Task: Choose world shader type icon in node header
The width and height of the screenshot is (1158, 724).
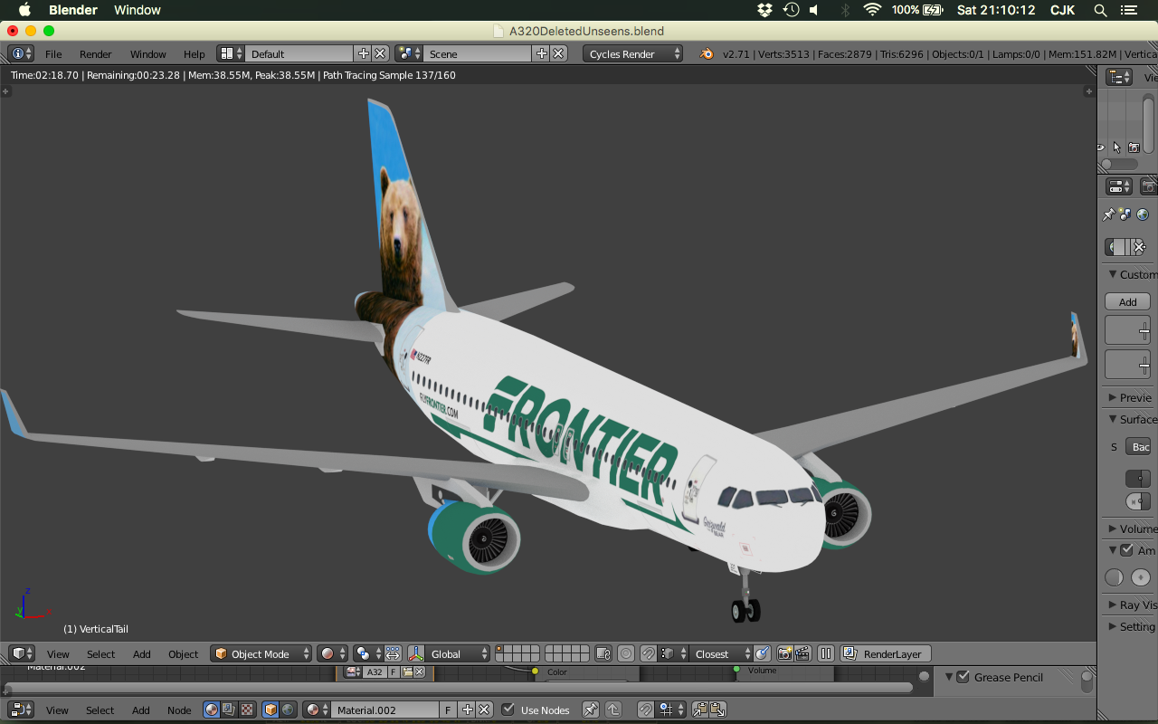Action: click(x=288, y=710)
